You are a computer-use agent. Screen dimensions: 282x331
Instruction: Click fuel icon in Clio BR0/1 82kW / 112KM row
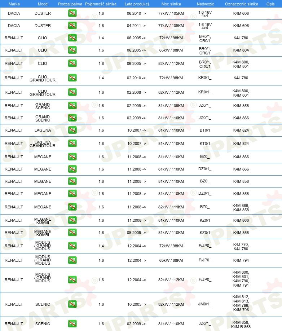(72, 63)
